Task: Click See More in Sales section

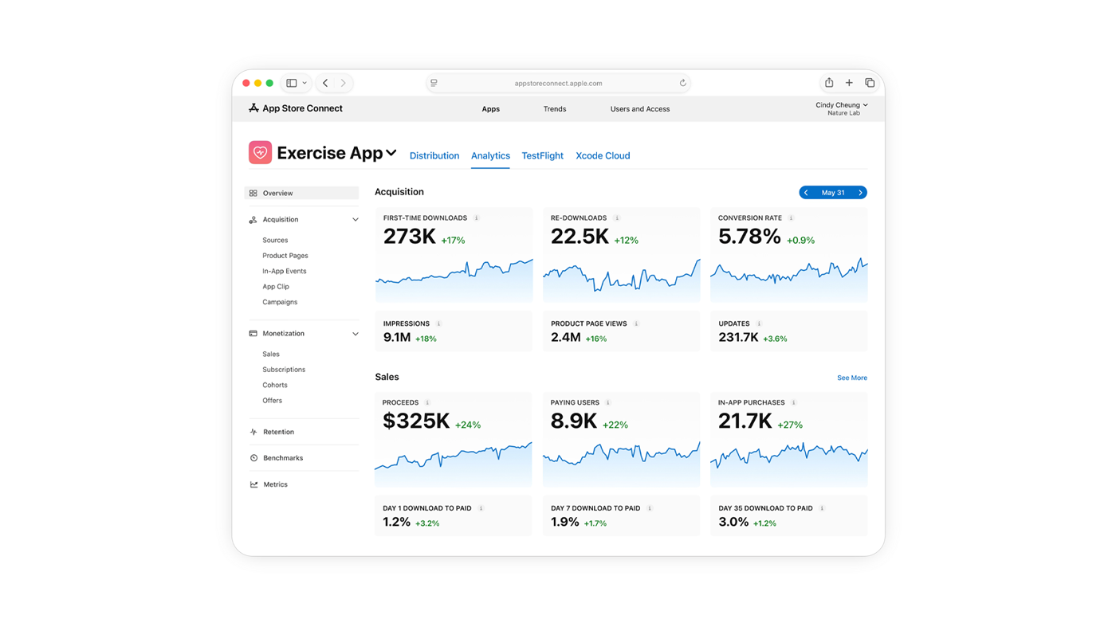Action: pos(852,378)
